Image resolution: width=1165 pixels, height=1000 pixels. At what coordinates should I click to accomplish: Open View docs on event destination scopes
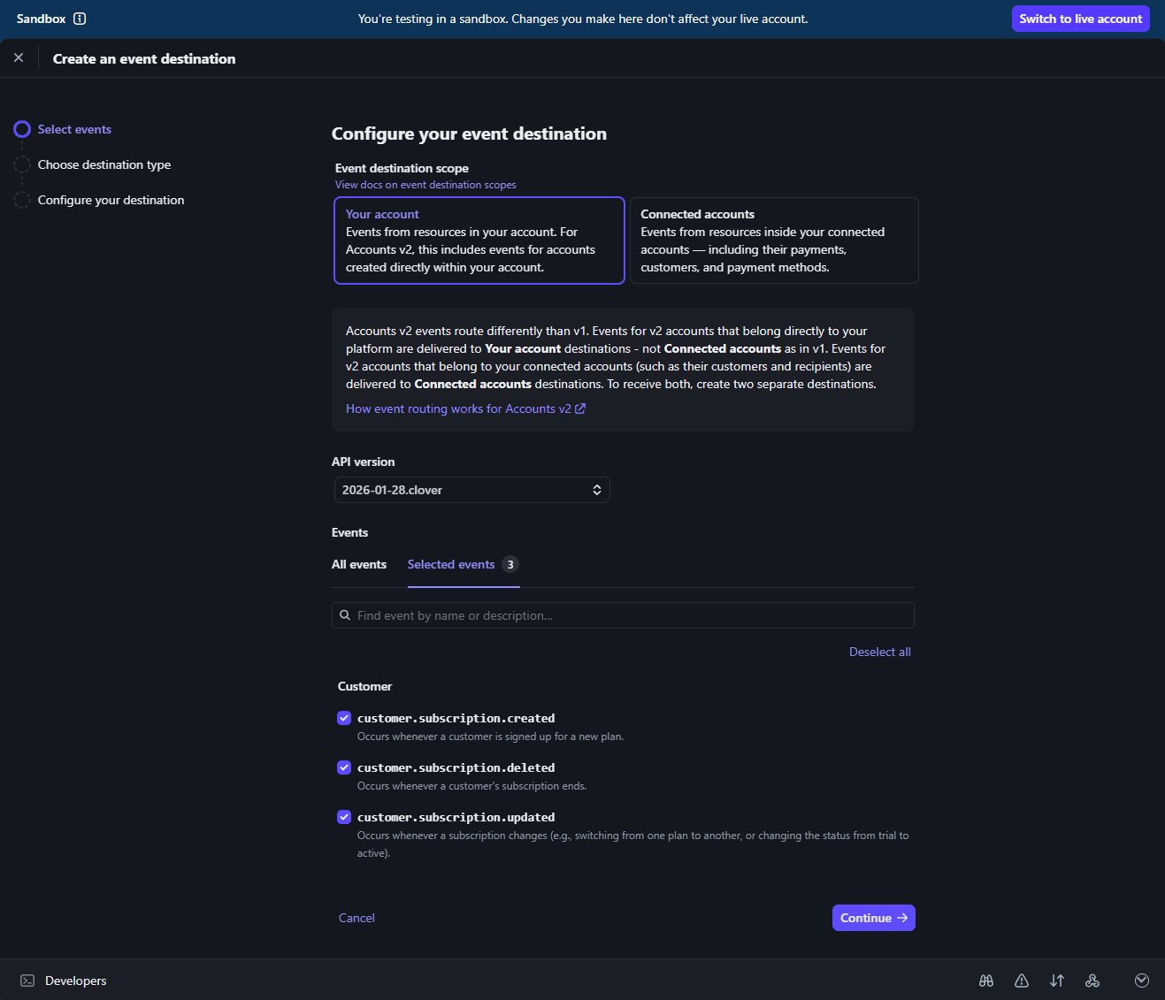[425, 185]
